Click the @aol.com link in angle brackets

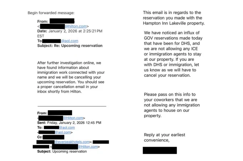63,132
